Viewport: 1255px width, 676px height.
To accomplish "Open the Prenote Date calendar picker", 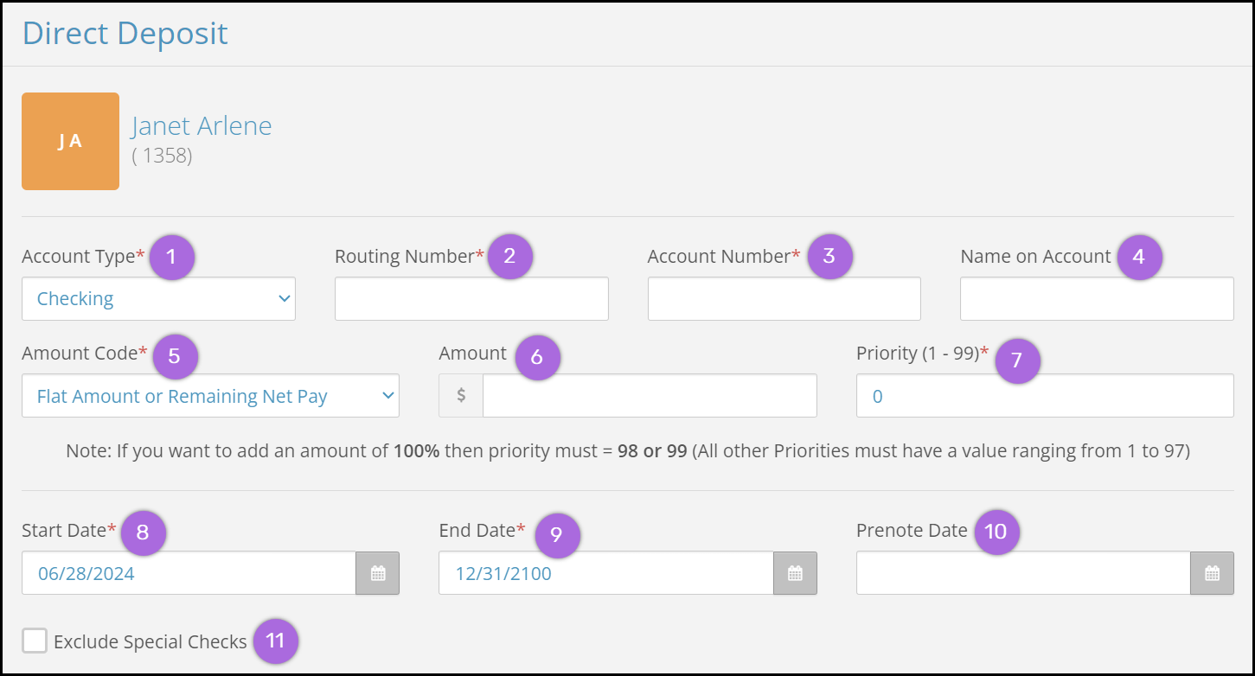I will click(x=1212, y=573).
